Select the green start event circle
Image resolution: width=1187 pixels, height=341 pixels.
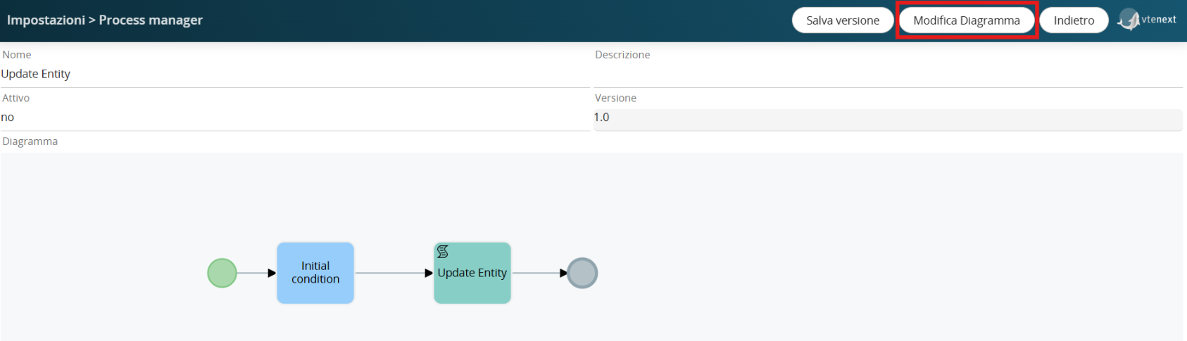click(222, 273)
